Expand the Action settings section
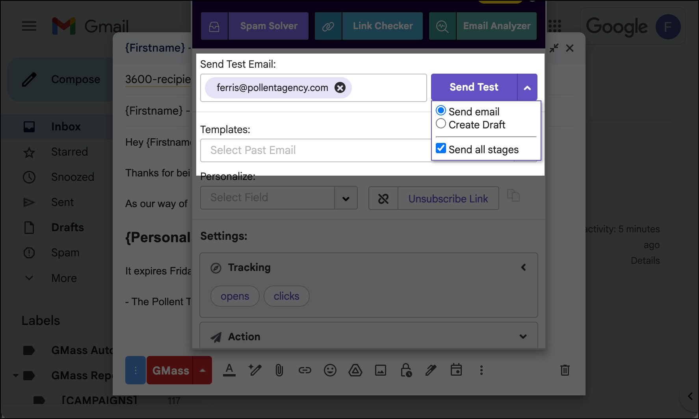The image size is (699, 419). point(523,336)
